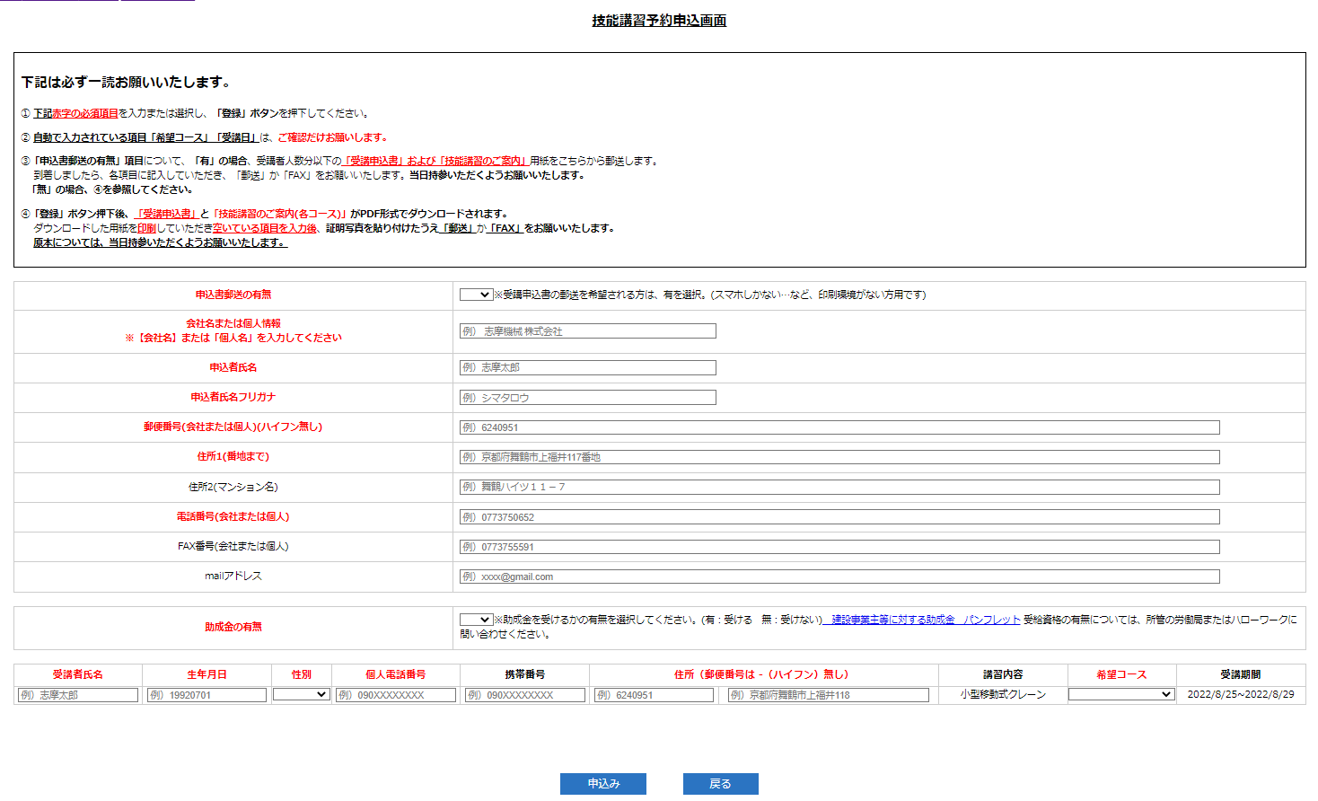
Task: Select the 郵便番号 postal code field
Action: 839,427
